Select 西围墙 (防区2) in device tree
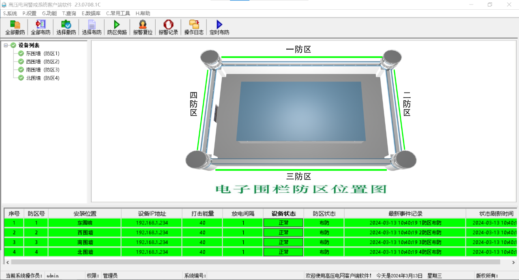This screenshot has height=280, width=519. [42, 62]
